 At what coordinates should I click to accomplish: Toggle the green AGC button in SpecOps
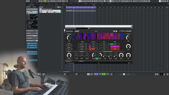coord(97,59)
